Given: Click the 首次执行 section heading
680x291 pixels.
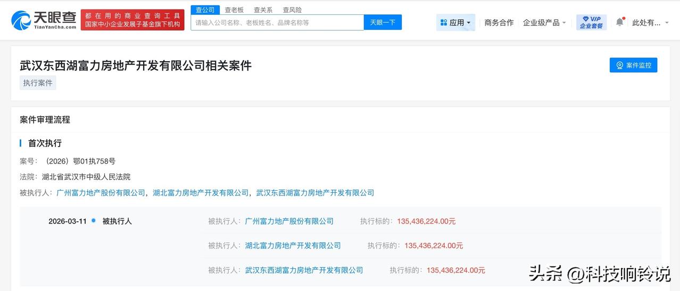Looking at the screenshot, I should 45,143.
